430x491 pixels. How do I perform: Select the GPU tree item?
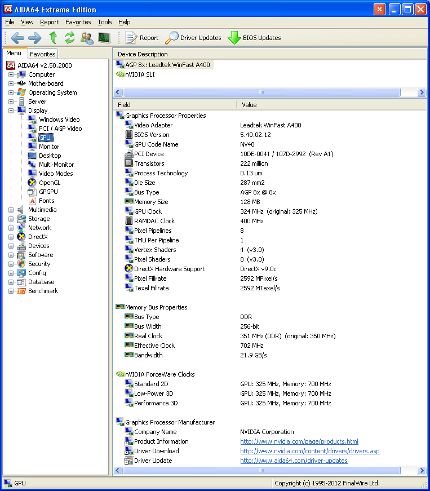tap(45, 138)
